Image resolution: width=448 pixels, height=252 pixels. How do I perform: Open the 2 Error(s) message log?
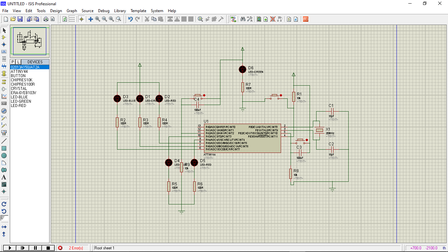tap(73, 248)
